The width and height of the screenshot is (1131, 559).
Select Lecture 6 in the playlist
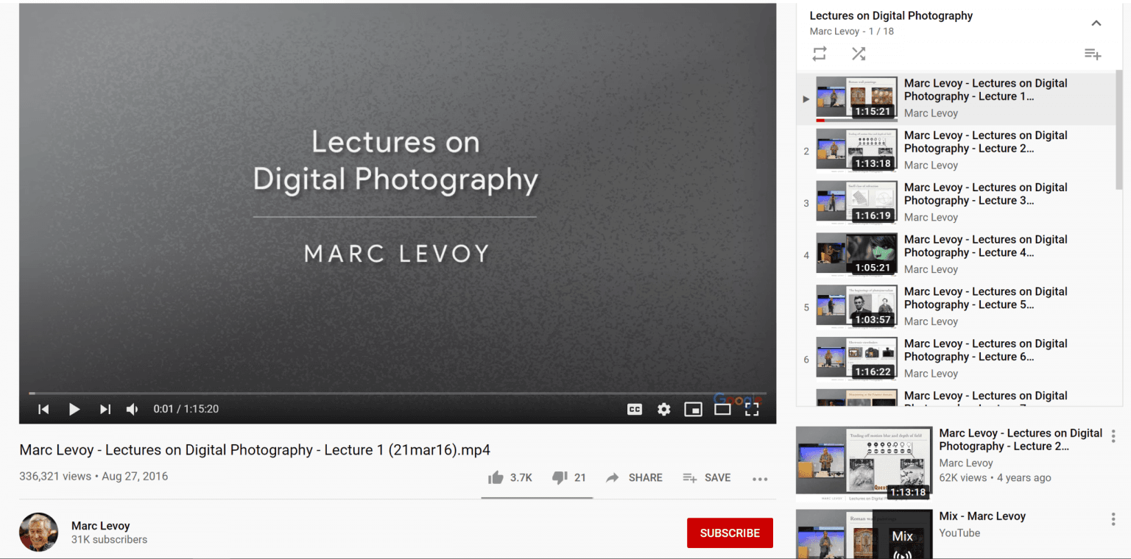click(x=956, y=360)
